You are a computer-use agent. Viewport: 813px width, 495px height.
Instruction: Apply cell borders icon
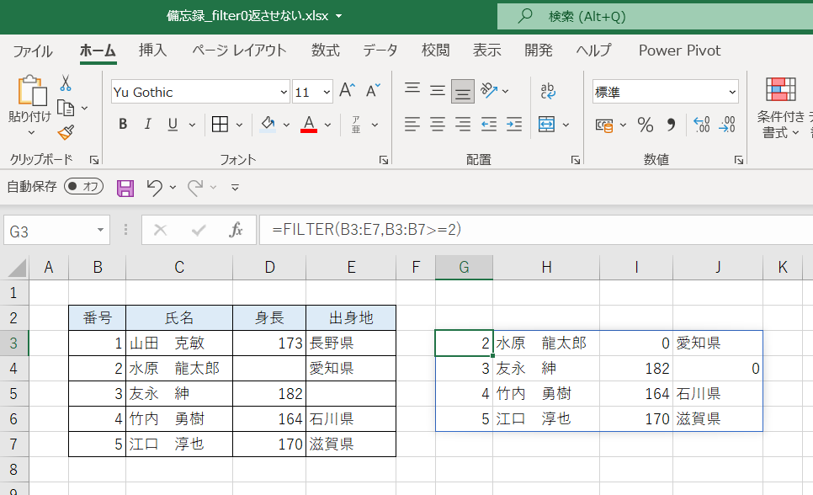pyautogui.click(x=220, y=124)
